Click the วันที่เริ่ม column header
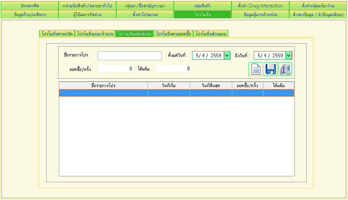This screenshot has height=200, width=348. coord(169,86)
